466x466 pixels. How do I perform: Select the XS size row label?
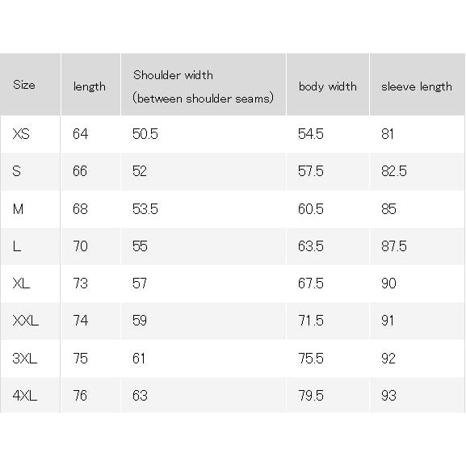click(x=21, y=134)
